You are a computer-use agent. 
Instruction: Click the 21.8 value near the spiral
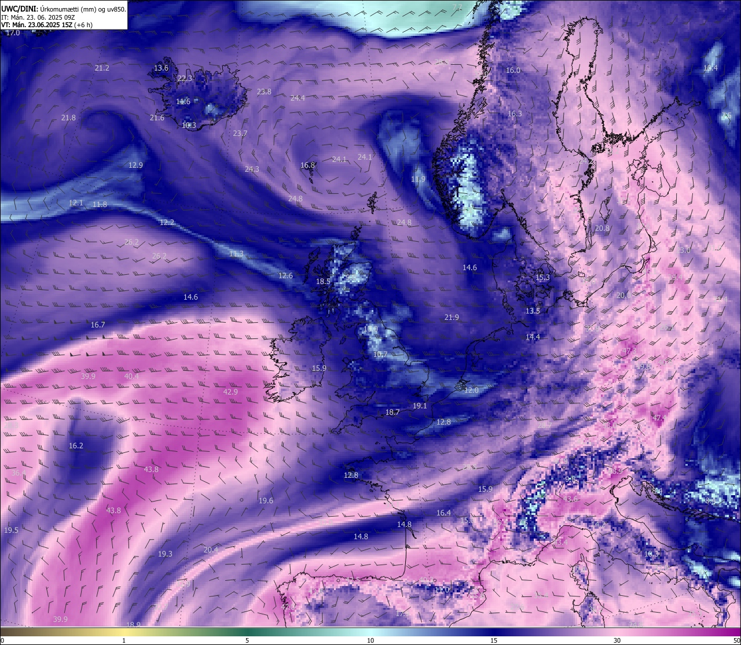coord(68,117)
